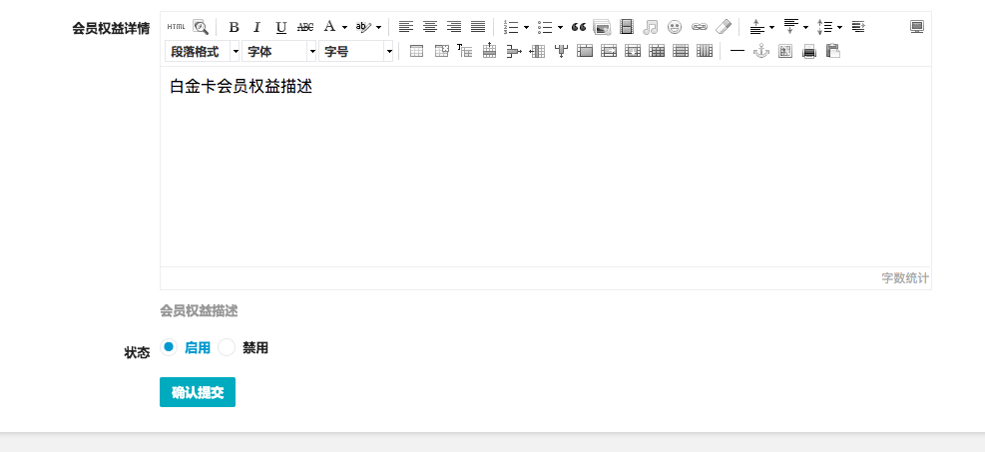Image resolution: width=985 pixels, height=452 pixels.
Task: Toggle underline formatting
Action: 280,27
